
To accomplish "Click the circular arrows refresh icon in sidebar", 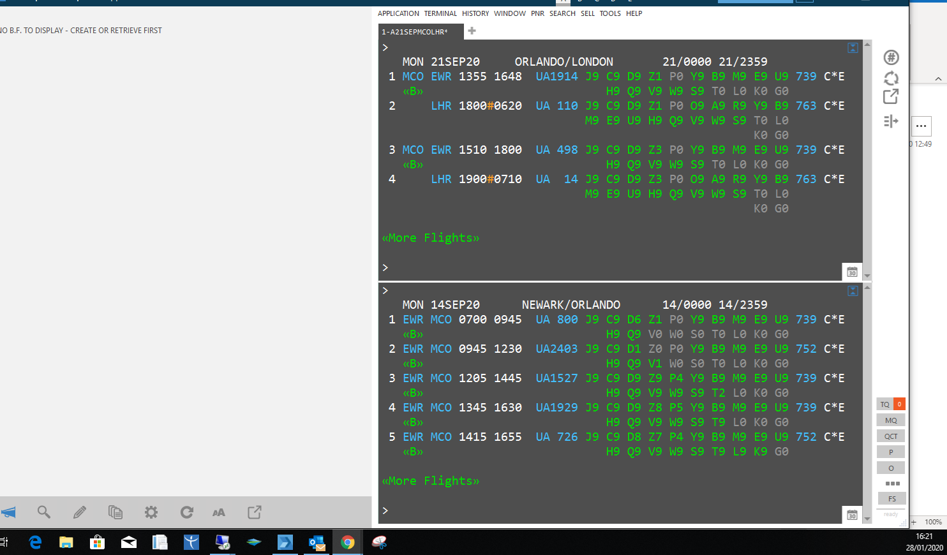I will (x=891, y=78).
